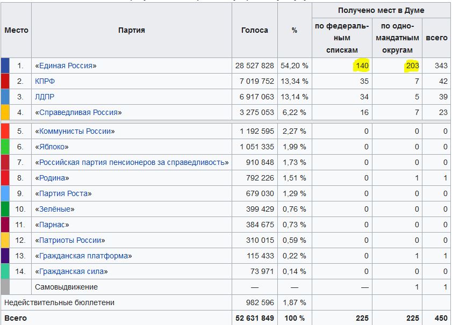Select the total votes 52 631 849
452x325 pixels.
click(255, 318)
